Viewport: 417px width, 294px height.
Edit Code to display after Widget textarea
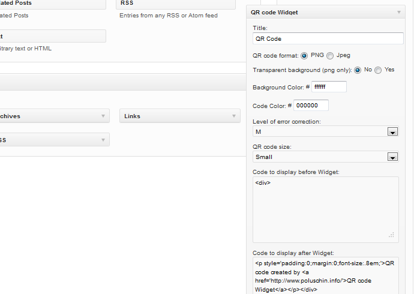pos(326,275)
